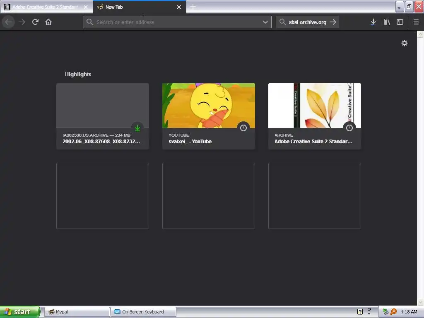Close the New Tab tab
Screen dimensions: 424x318
(179, 7)
